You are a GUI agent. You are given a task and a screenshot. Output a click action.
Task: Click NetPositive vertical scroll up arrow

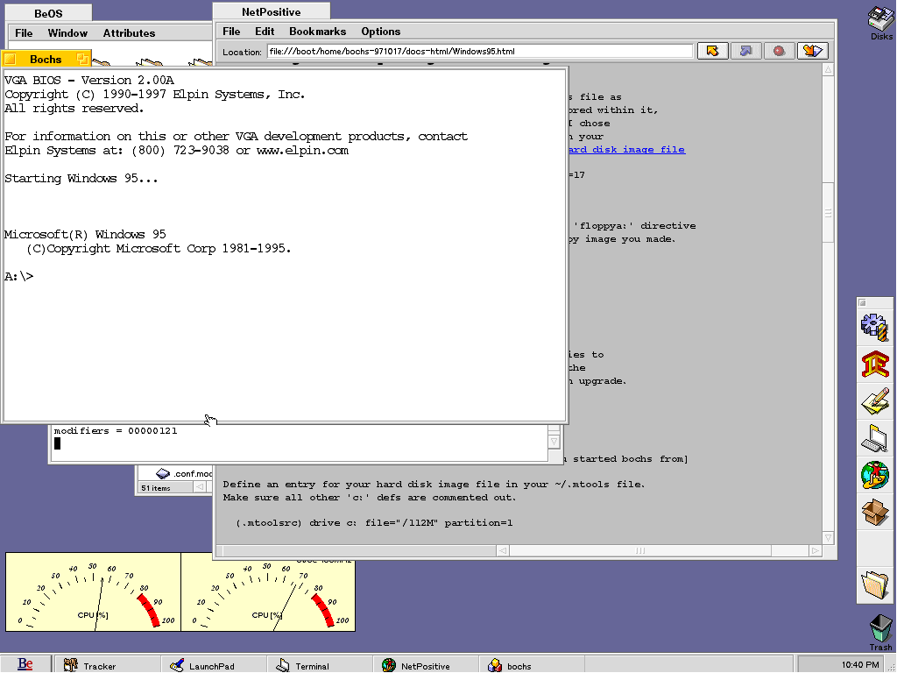point(829,70)
